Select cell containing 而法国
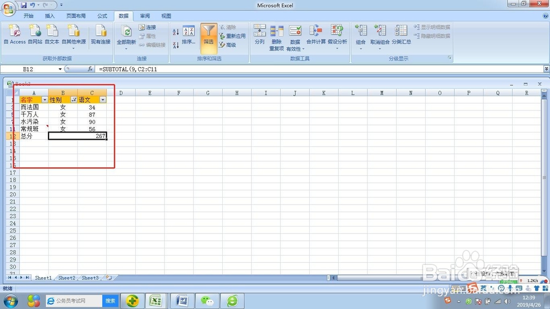Image resolution: width=550 pixels, height=309 pixels. [x=34, y=107]
